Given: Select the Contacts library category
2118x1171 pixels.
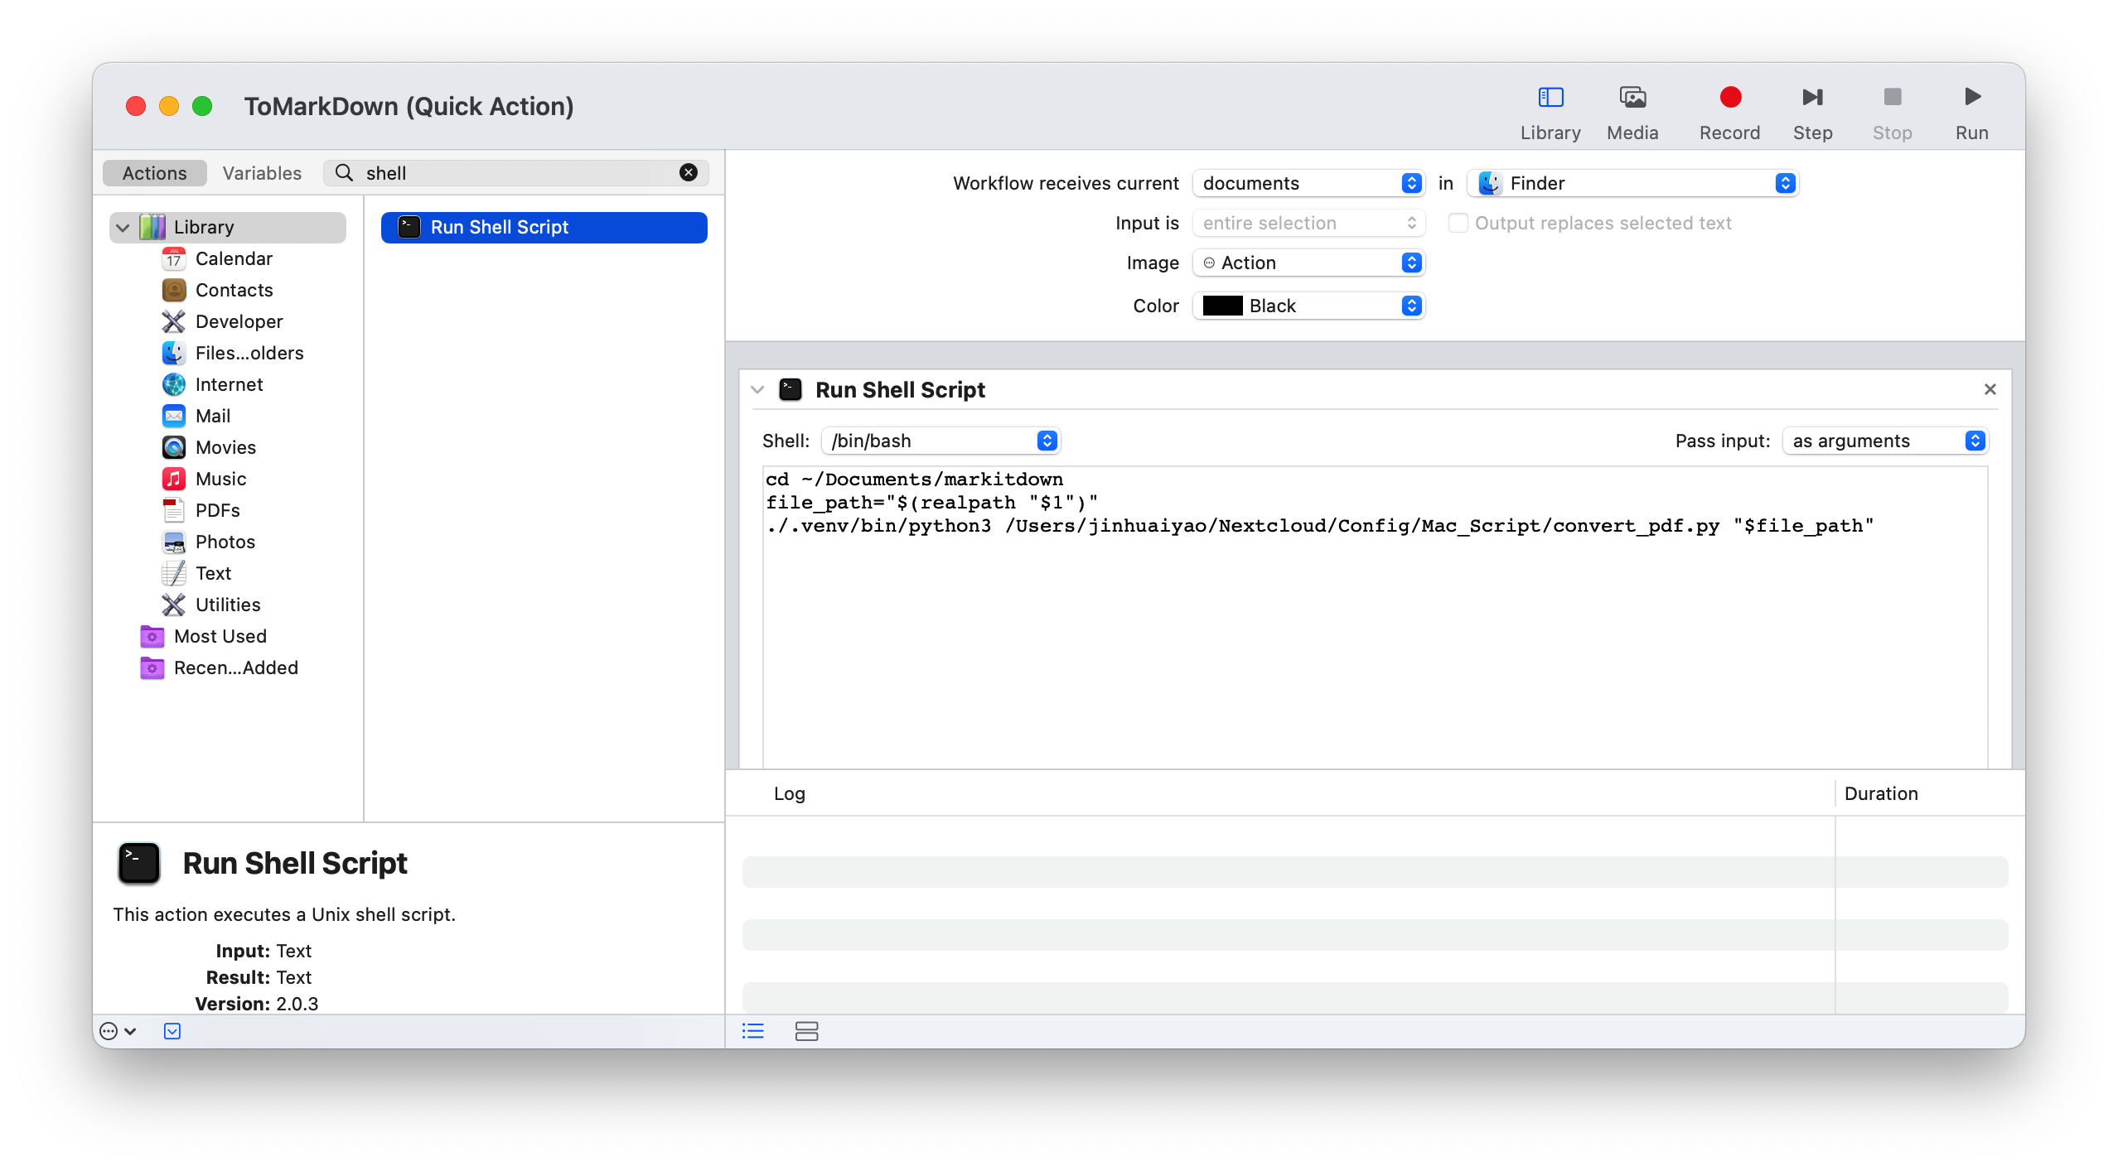Looking at the screenshot, I should (234, 290).
